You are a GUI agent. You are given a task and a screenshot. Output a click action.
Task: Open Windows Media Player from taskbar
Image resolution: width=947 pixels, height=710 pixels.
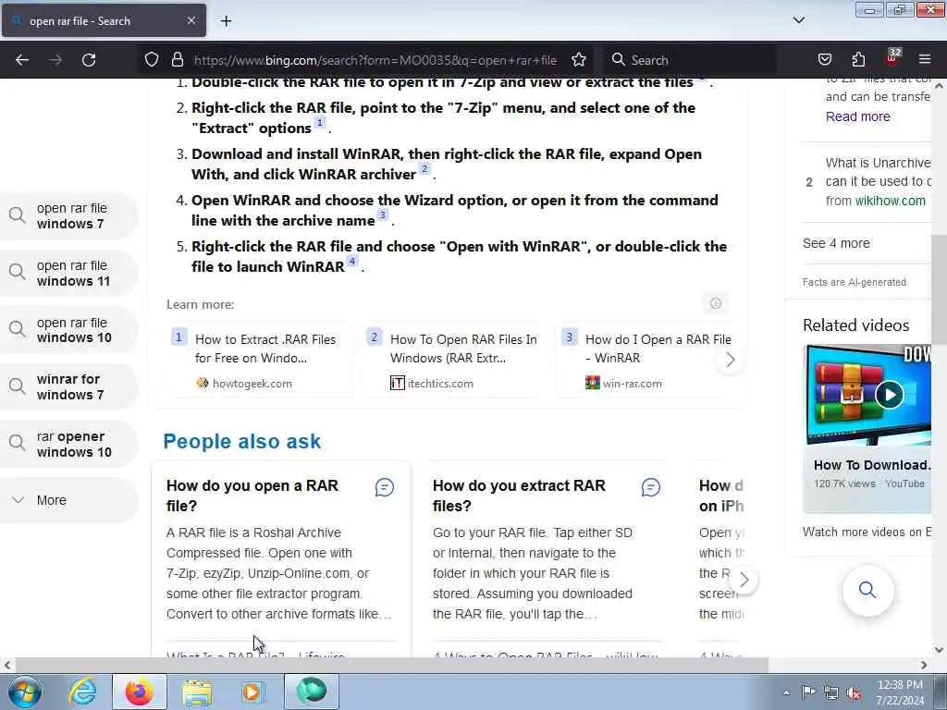tap(253, 692)
